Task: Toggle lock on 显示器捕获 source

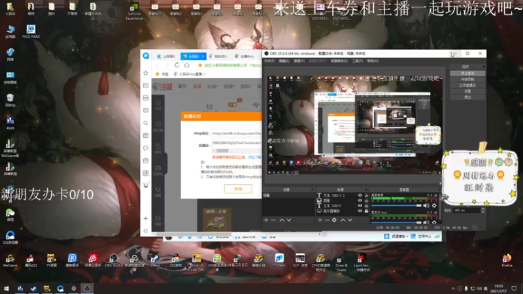Action: (x=366, y=210)
